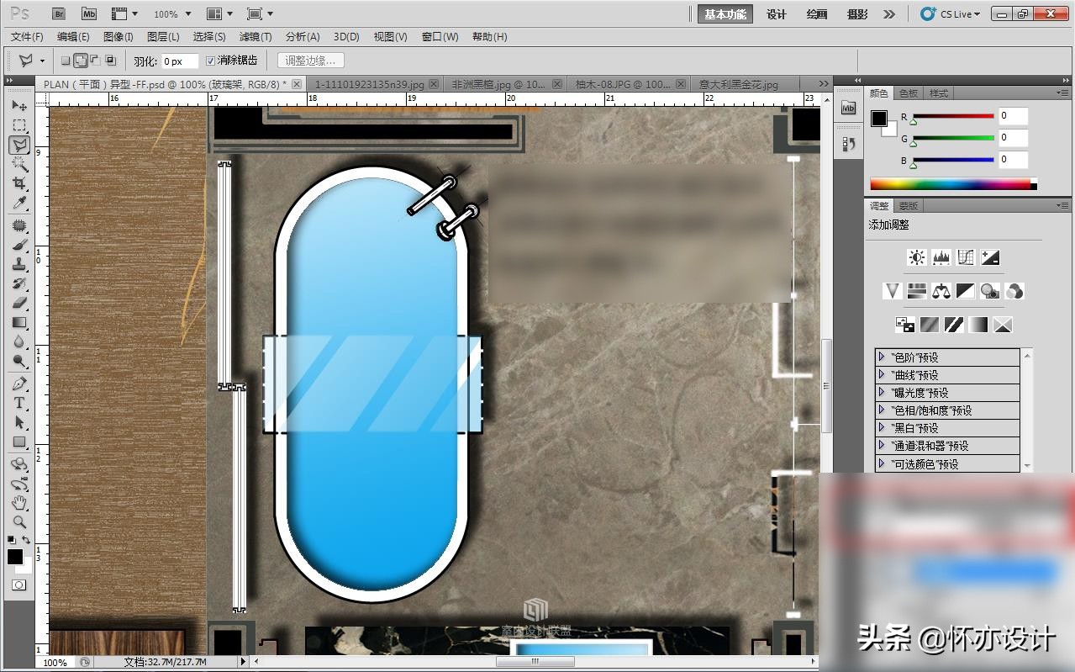Toggle the 消除锯齿 anti-alias checkbox

click(211, 61)
